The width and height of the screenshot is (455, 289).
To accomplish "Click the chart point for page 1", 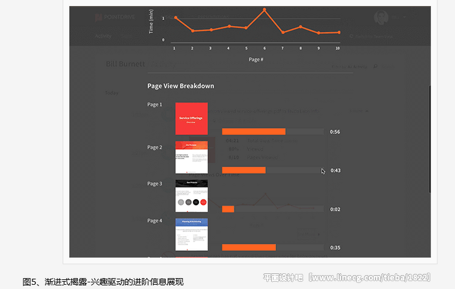I will pyautogui.click(x=175, y=18).
